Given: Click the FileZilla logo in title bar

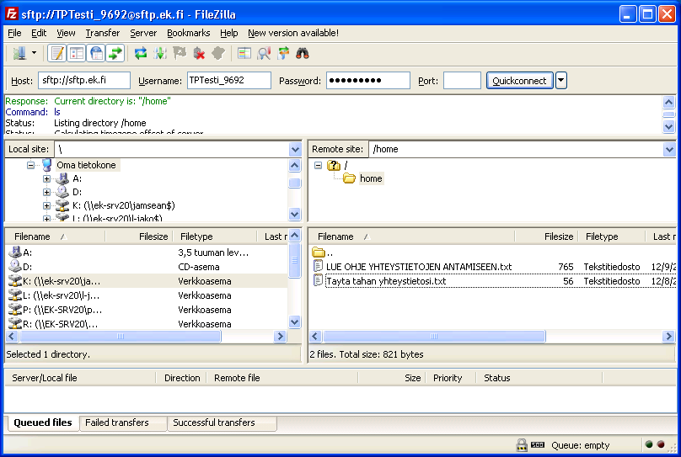Looking at the screenshot, I should 12,13.
